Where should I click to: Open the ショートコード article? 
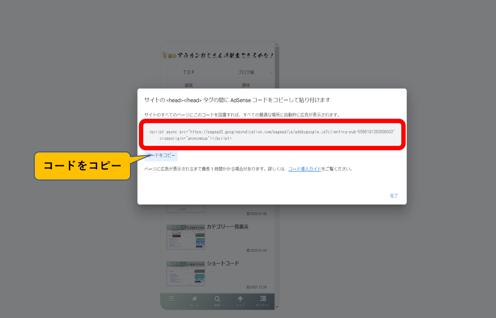point(223,263)
